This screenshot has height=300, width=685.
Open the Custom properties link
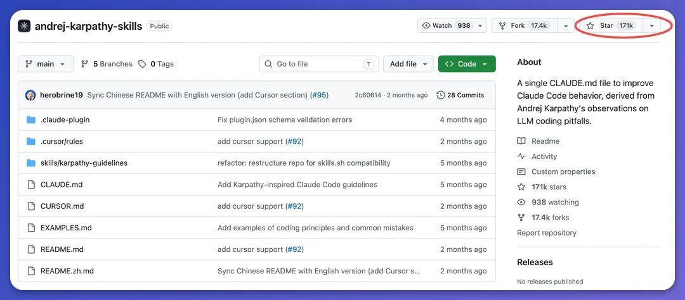[x=563, y=172]
